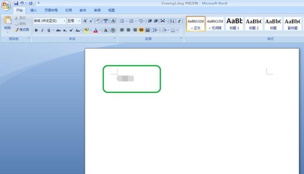
Task: Activate the 格式刷 format painter
Action: [x=22, y=29]
